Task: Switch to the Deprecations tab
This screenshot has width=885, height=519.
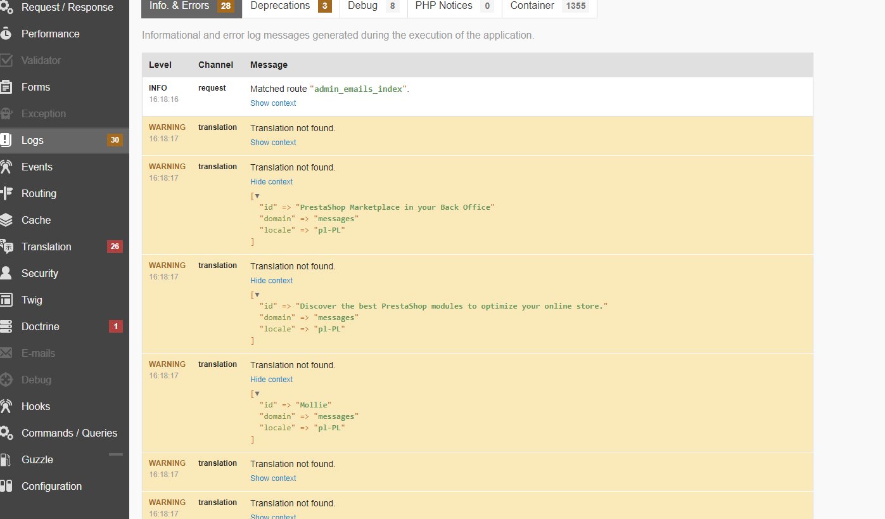Action: click(x=290, y=6)
